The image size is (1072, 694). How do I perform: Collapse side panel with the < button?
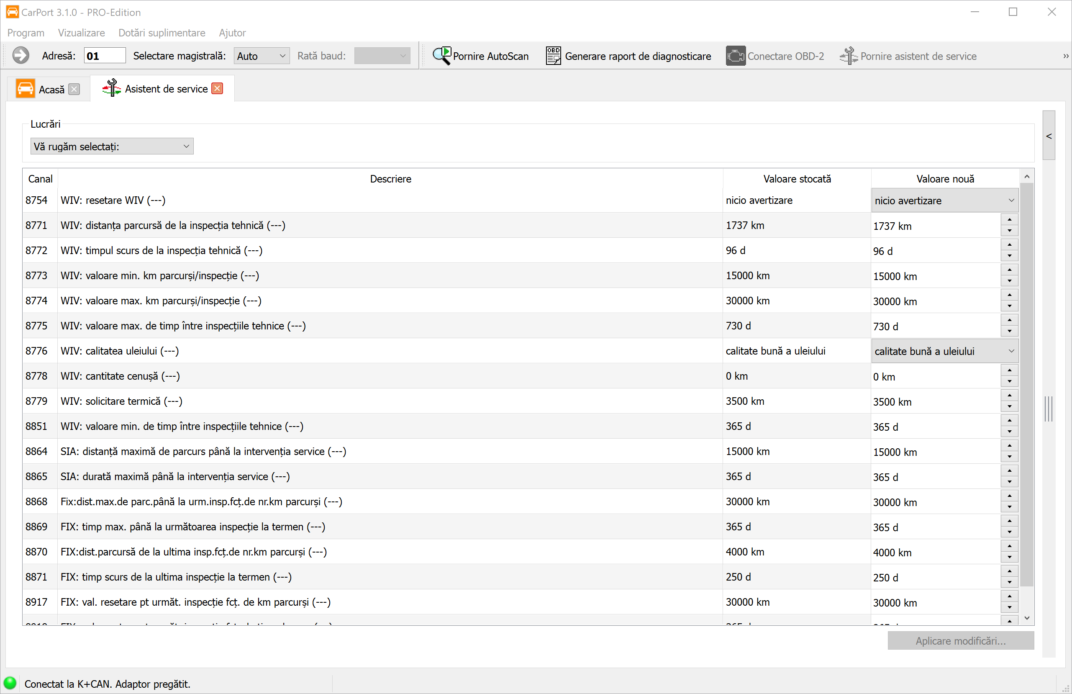(1049, 136)
